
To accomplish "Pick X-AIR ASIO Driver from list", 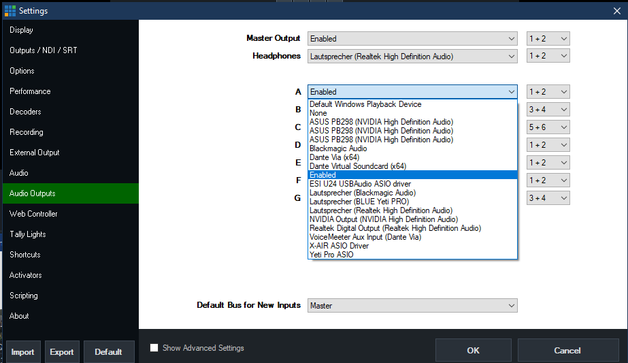I will pos(340,246).
